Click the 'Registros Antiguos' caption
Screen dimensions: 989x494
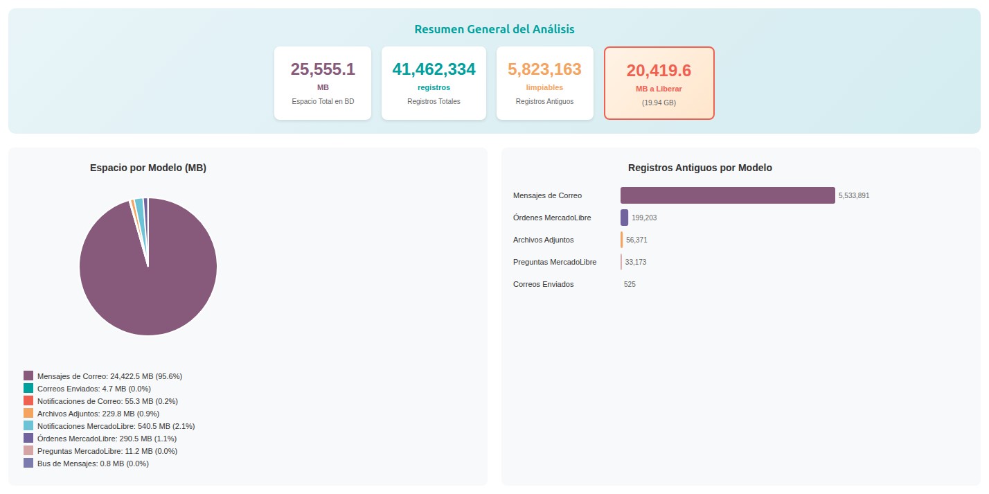[544, 101]
